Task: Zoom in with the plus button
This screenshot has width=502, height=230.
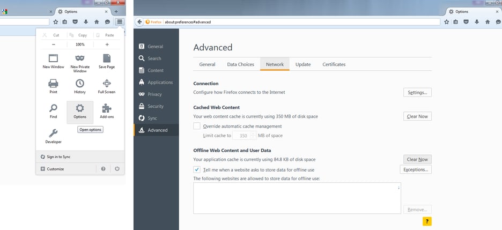Action: [107, 44]
